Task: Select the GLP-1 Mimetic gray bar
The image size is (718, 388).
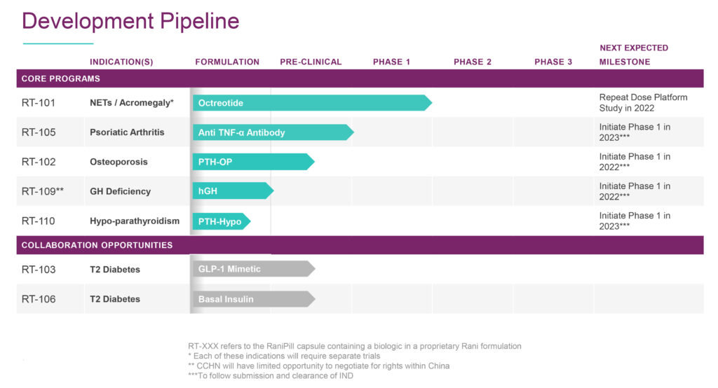Action: point(254,269)
